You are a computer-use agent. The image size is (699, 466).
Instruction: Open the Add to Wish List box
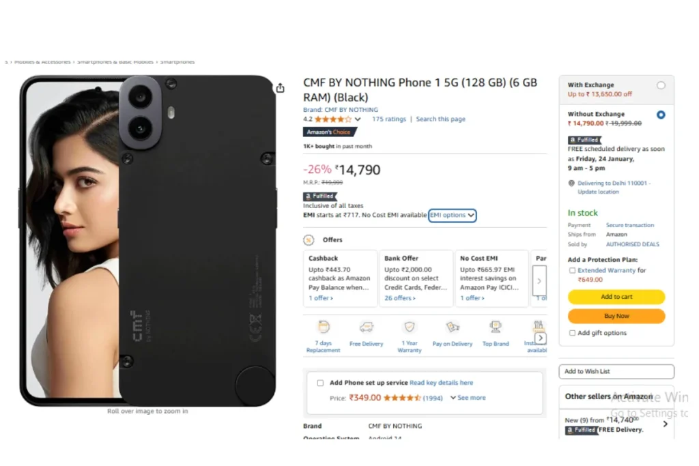point(616,371)
